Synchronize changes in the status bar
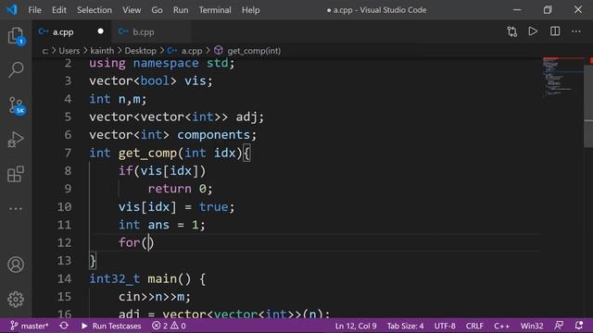The height and width of the screenshot is (333, 593). tap(64, 326)
